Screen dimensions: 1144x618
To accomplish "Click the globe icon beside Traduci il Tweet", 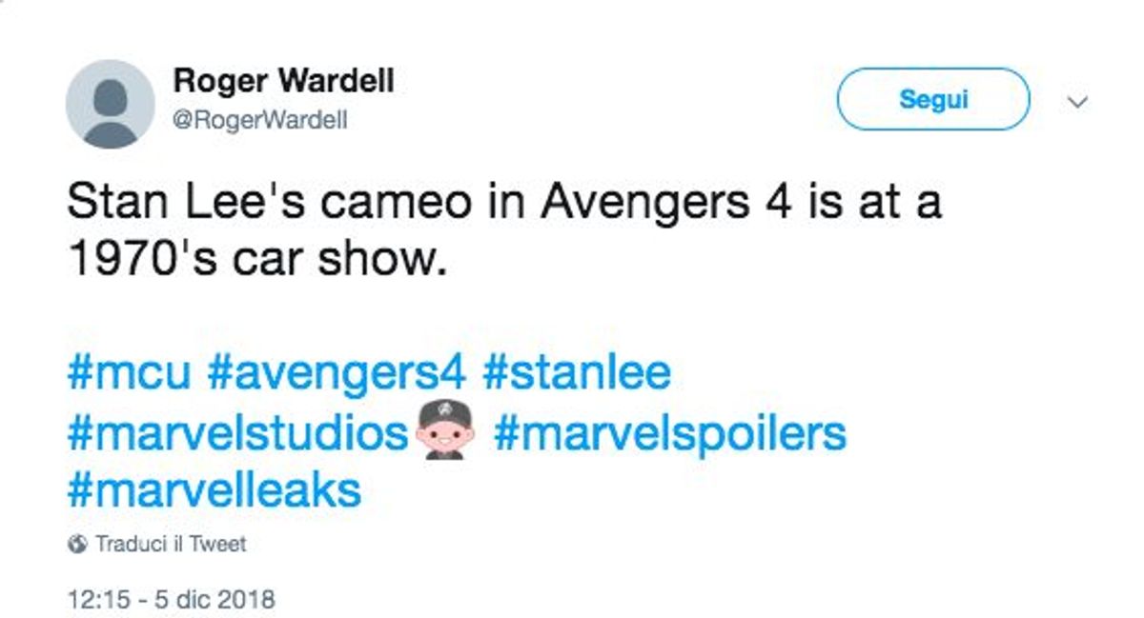I will point(78,545).
